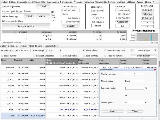Click the Pourcentage : 37.5 % field

pyautogui.click(x=45, y=50)
